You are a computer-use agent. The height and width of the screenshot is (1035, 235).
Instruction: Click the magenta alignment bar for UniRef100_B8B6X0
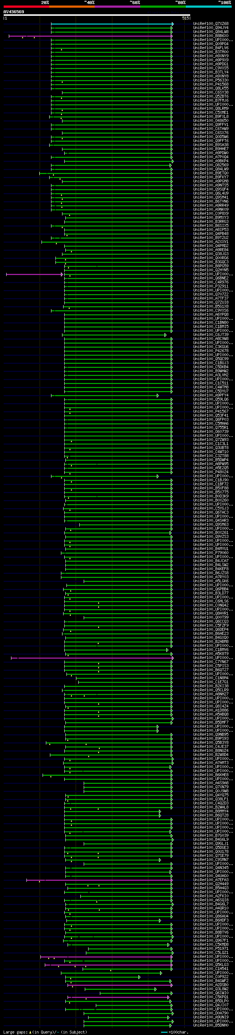(x=91, y=36)
